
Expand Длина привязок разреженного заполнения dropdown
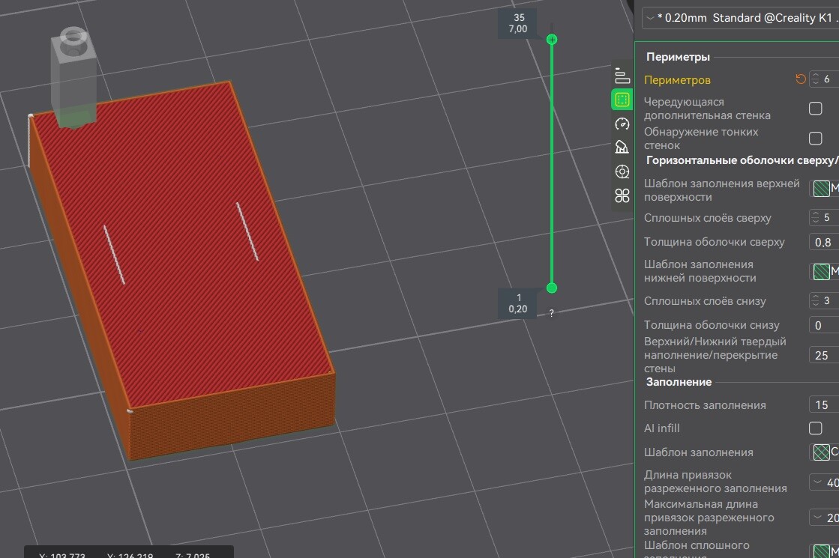tap(823, 482)
